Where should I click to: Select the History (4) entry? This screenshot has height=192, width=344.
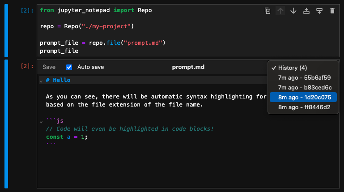click(303, 68)
